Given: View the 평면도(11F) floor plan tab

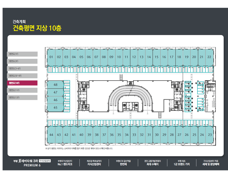Looking at the screenshot, I should (22, 90).
